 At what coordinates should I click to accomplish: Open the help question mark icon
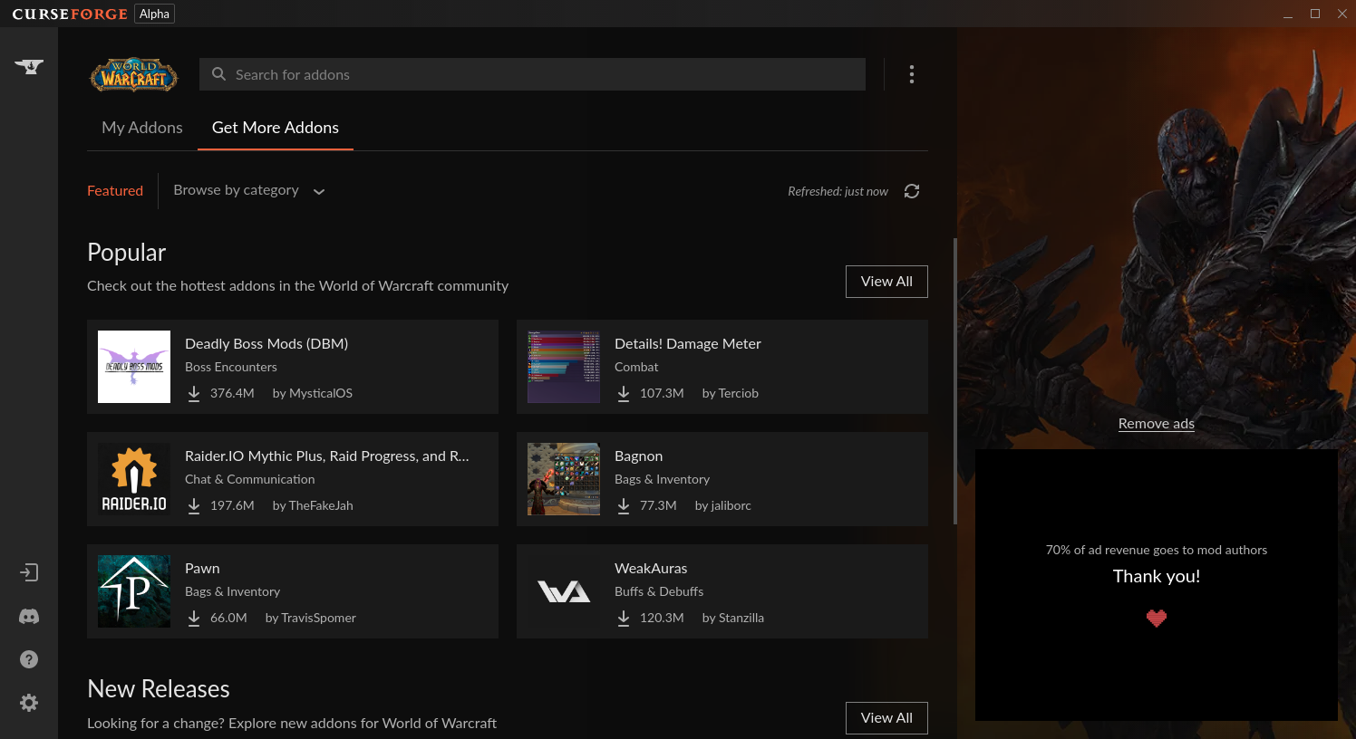pos(29,659)
